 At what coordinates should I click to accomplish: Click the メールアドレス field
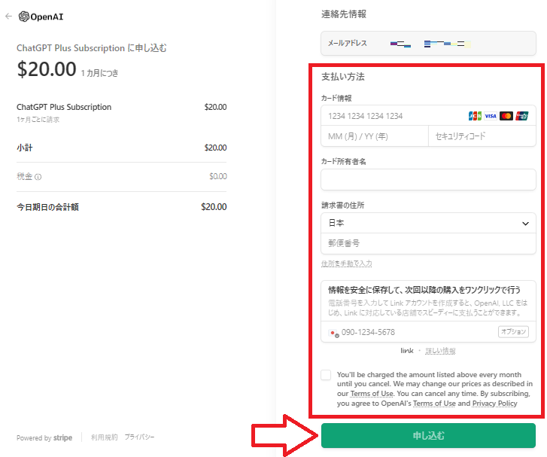point(428,44)
